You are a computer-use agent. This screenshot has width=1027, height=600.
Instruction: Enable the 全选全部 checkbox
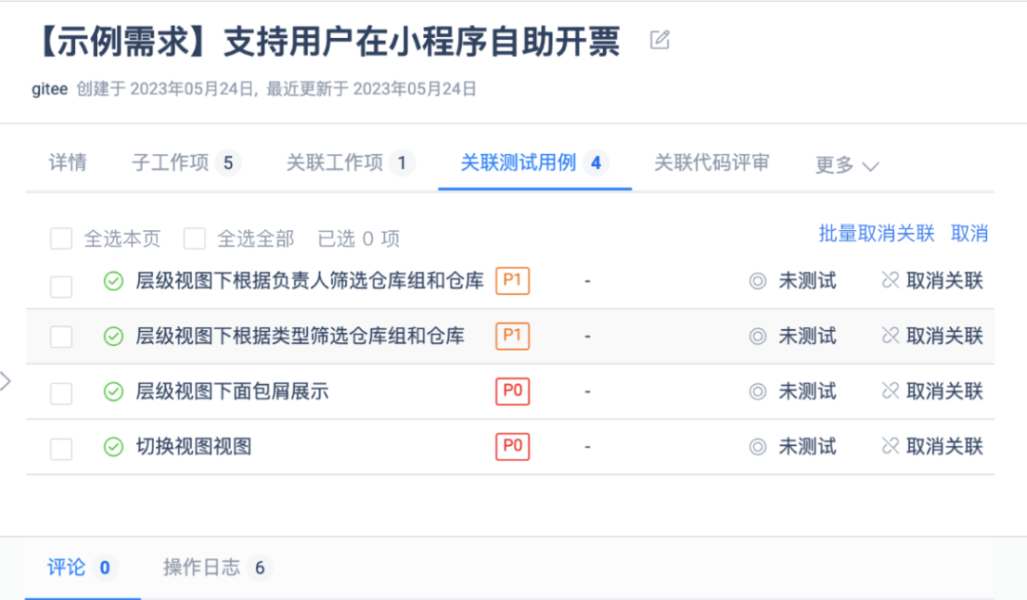[194, 239]
